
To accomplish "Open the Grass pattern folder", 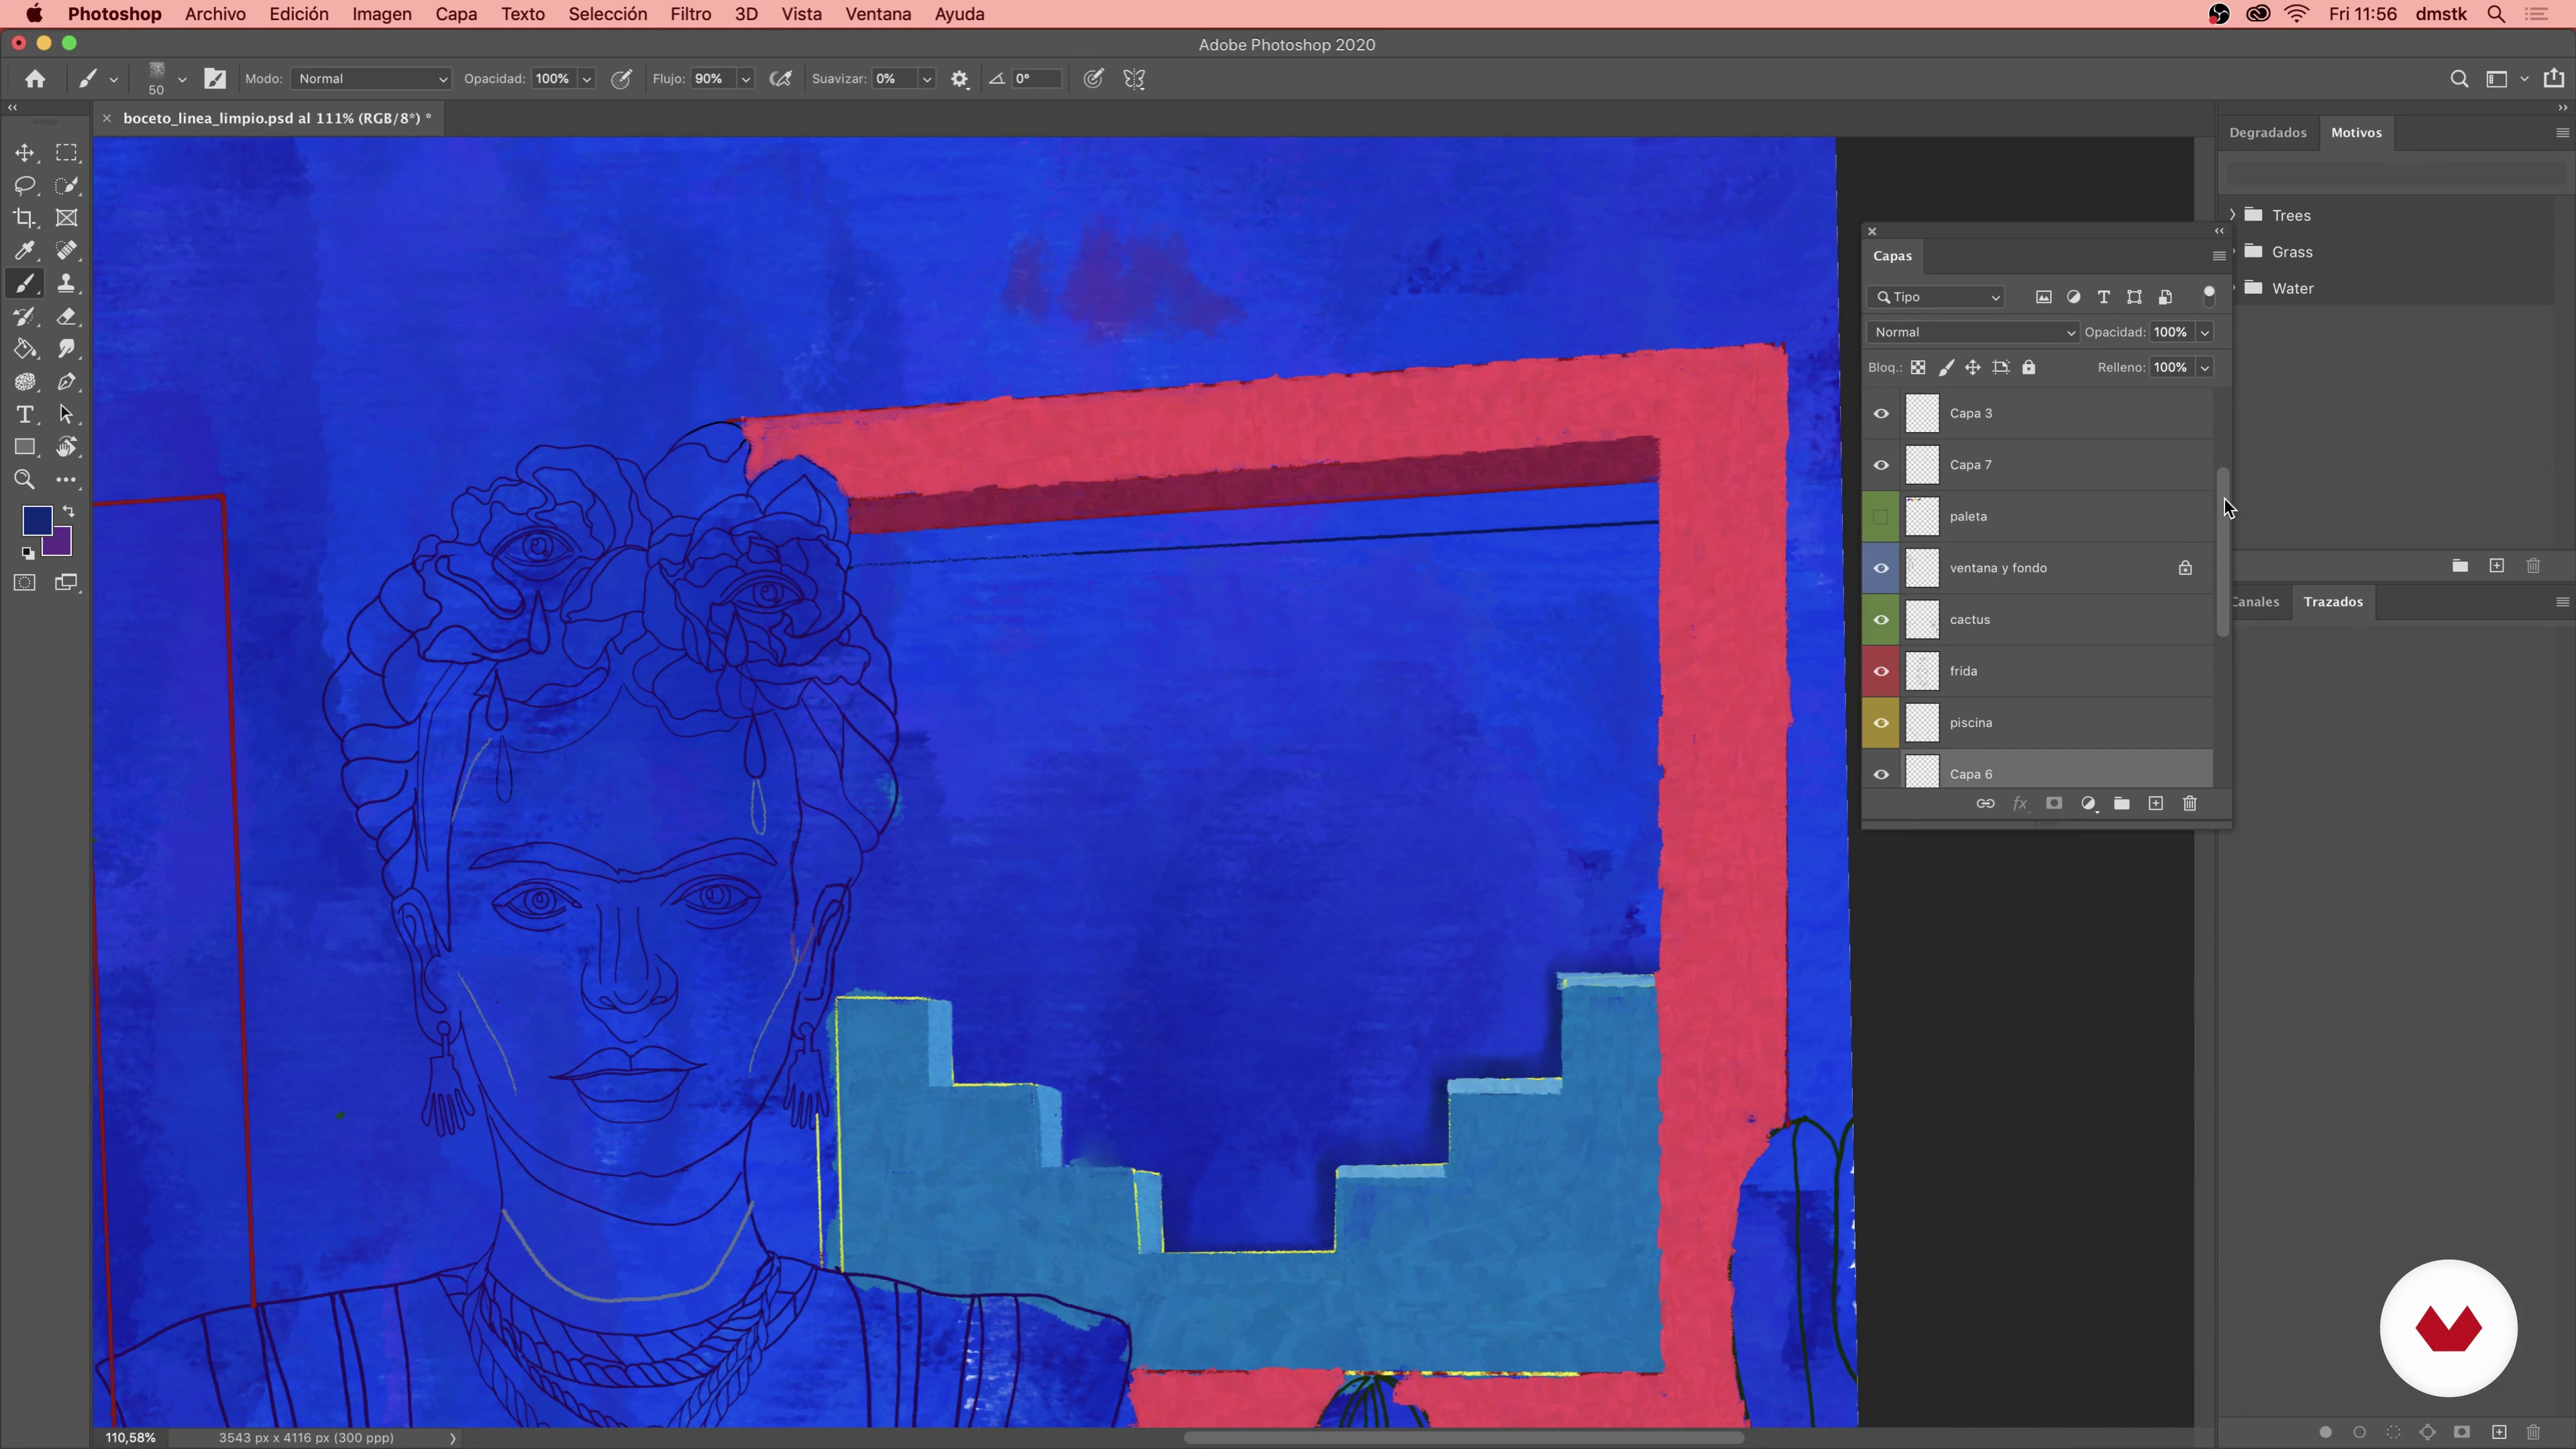I will [2292, 252].
